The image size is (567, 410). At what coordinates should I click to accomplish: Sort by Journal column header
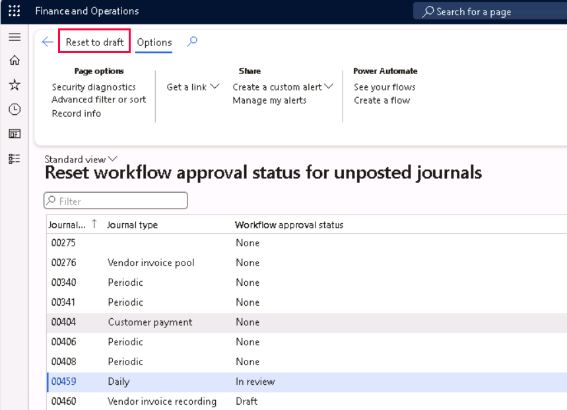tap(67, 225)
